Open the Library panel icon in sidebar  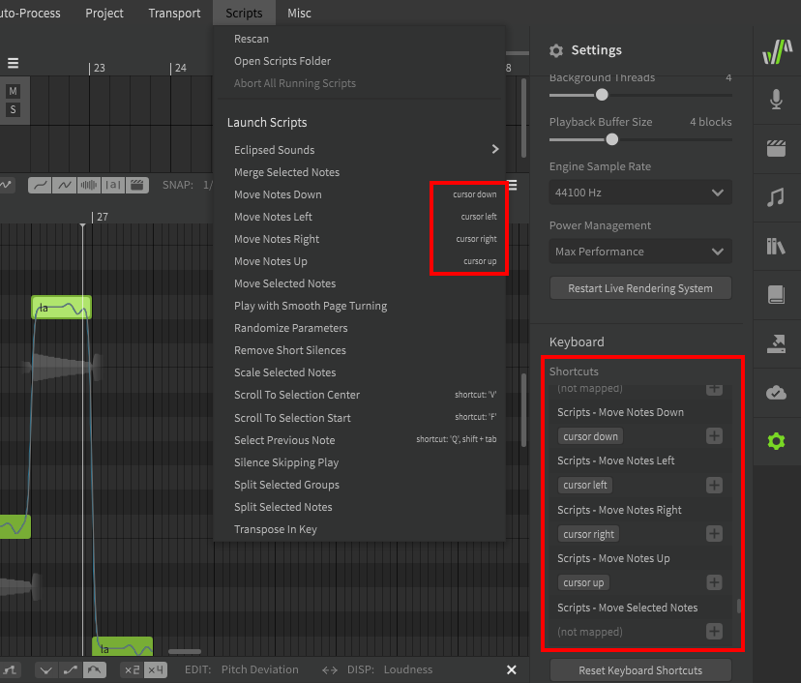pos(777,246)
